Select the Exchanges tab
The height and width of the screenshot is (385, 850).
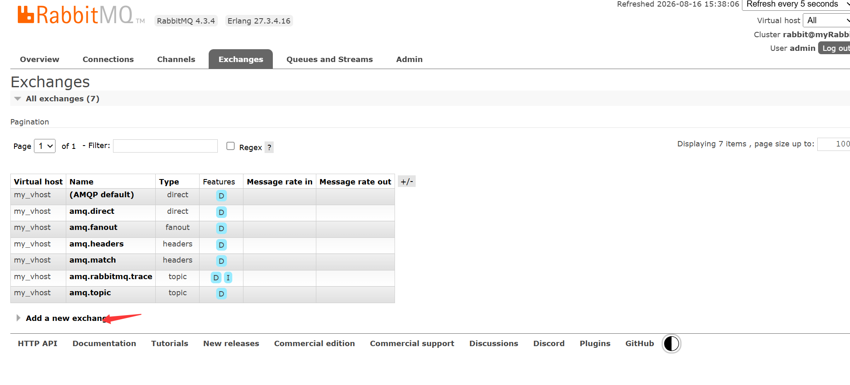point(241,59)
